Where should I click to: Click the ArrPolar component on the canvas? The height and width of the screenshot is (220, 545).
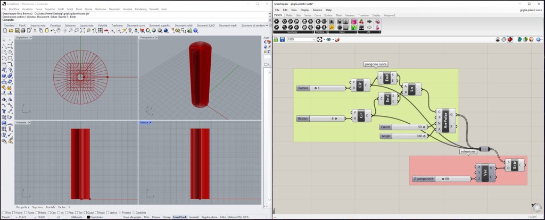coord(445,120)
